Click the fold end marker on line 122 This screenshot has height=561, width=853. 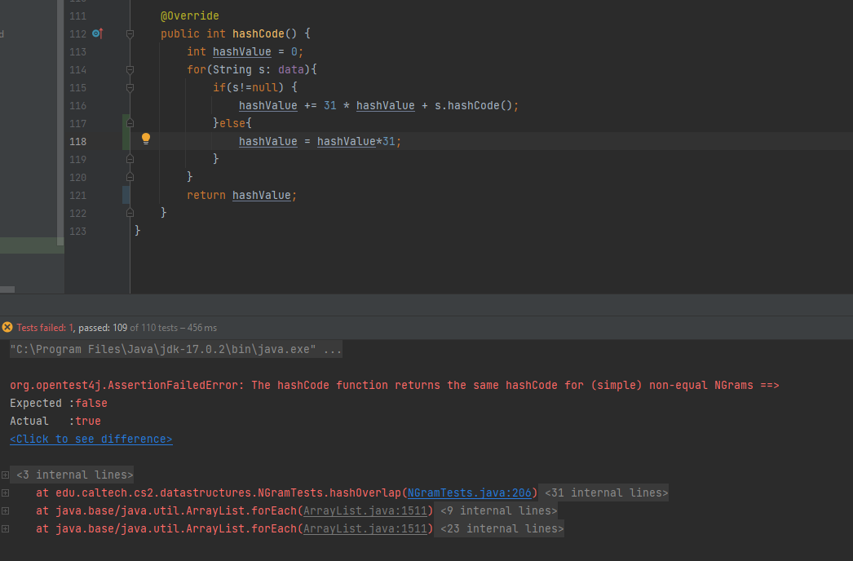pyautogui.click(x=130, y=213)
